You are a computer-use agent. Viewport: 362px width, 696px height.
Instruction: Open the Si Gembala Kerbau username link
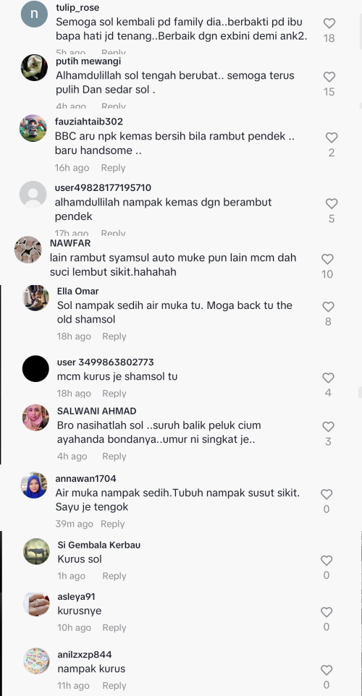(99, 545)
